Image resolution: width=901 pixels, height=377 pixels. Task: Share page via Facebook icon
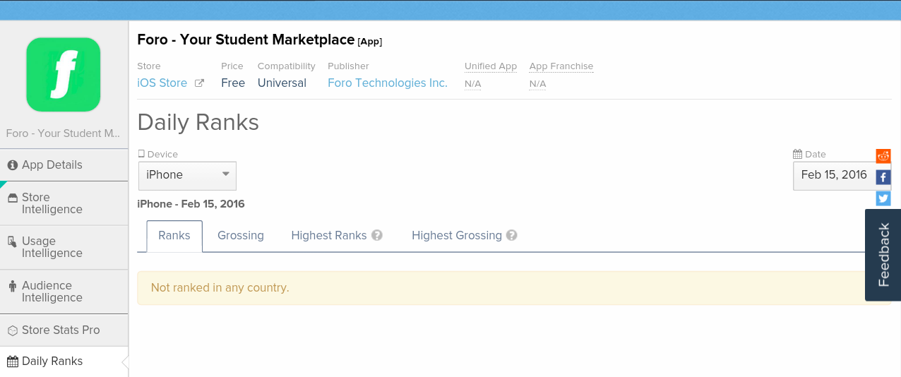coord(883,177)
